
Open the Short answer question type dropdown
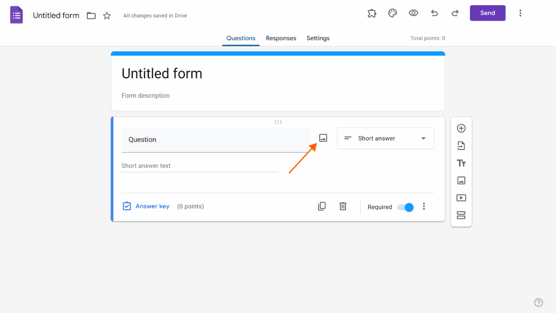pos(385,138)
